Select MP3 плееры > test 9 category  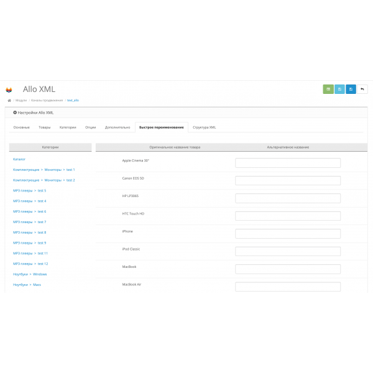point(29,243)
